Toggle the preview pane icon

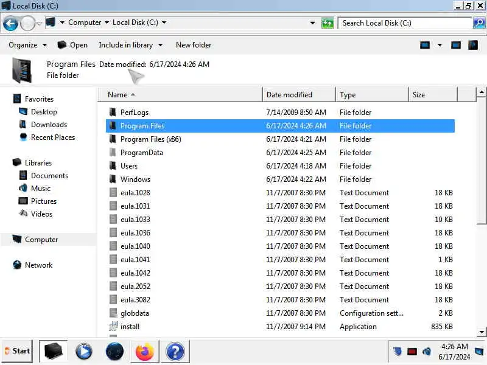[x=455, y=45]
